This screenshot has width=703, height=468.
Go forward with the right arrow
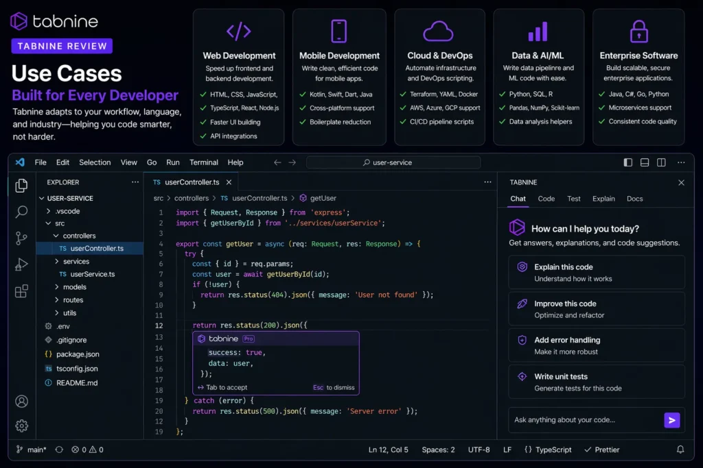pyautogui.click(x=292, y=162)
